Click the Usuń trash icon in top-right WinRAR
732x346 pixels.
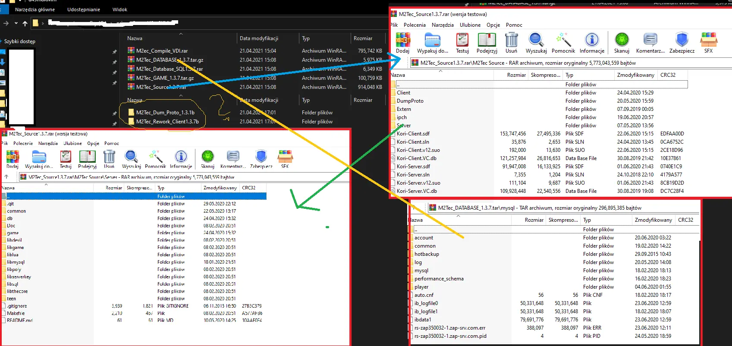click(x=511, y=42)
